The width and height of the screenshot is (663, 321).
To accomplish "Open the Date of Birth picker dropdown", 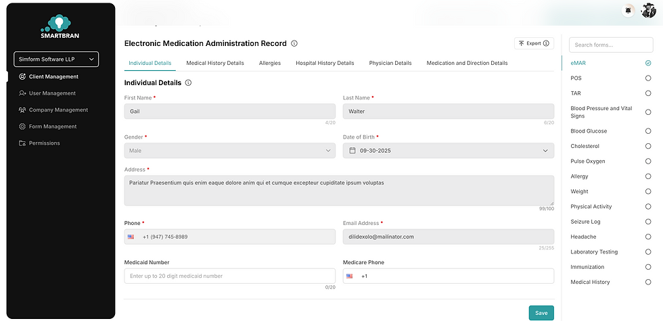I will 546,151.
